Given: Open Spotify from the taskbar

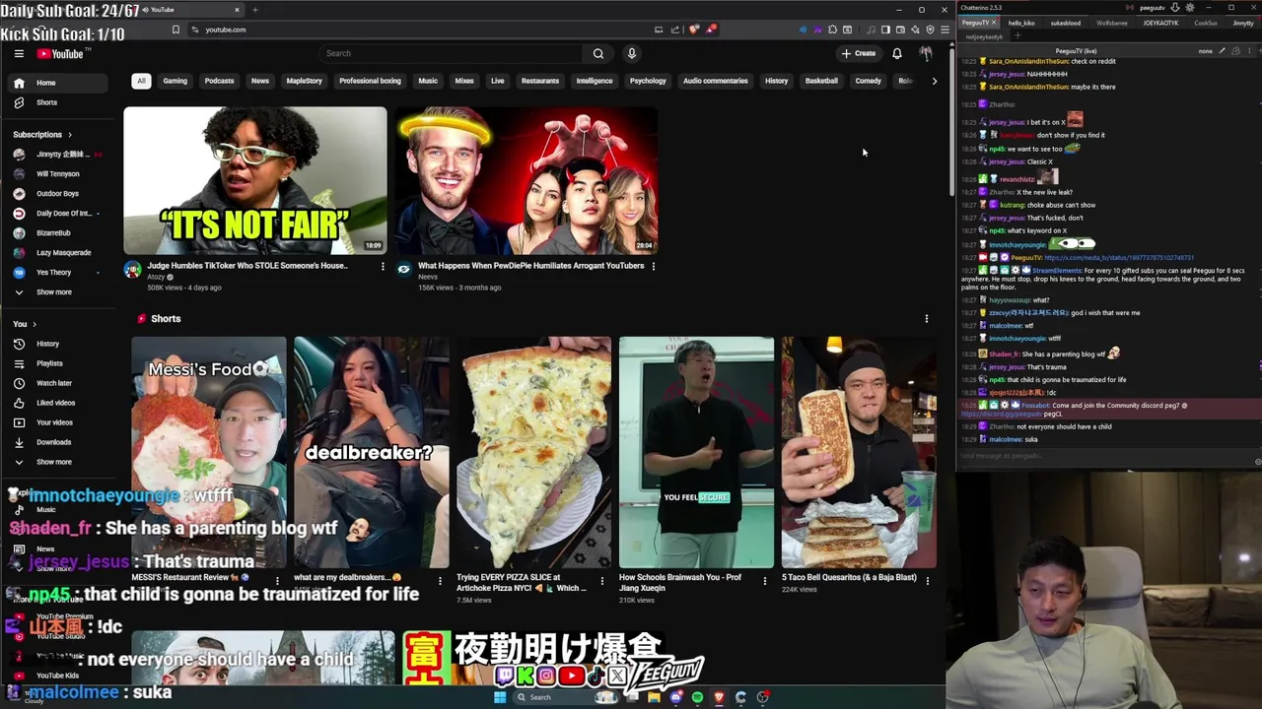Looking at the screenshot, I should click(x=697, y=697).
